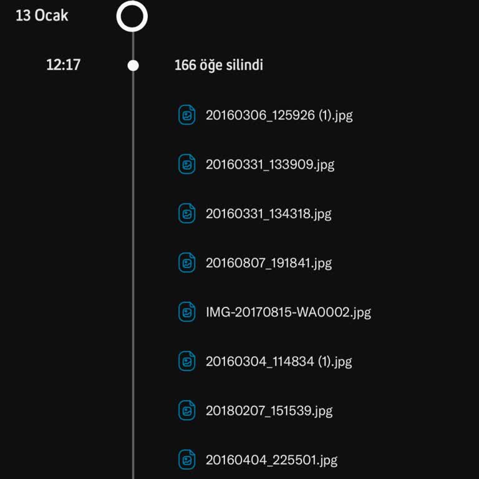Select the IMG-20170815-WA0002.jpg file name
The image size is (479, 479).
(x=288, y=312)
